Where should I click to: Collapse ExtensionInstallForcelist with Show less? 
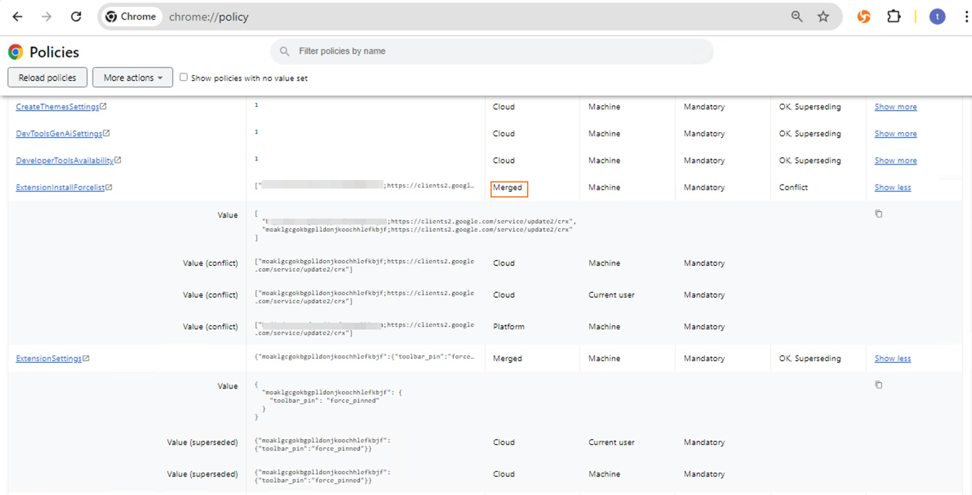click(x=892, y=187)
